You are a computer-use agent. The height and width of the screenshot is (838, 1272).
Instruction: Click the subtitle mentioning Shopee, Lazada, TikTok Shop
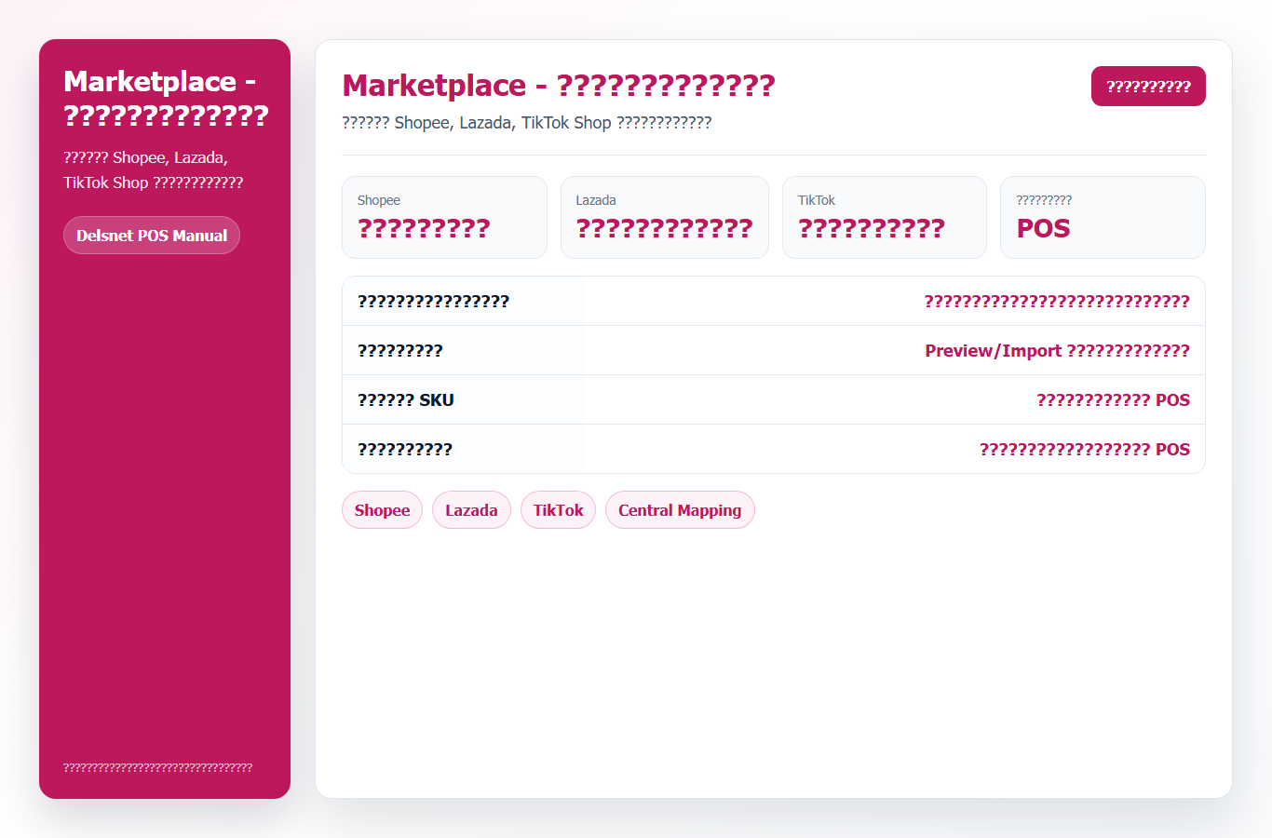pyautogui.click(x=527, y=123)
